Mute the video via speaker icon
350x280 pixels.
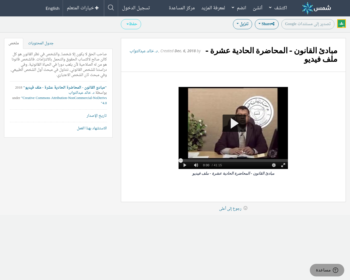click(x=196, y=165)
